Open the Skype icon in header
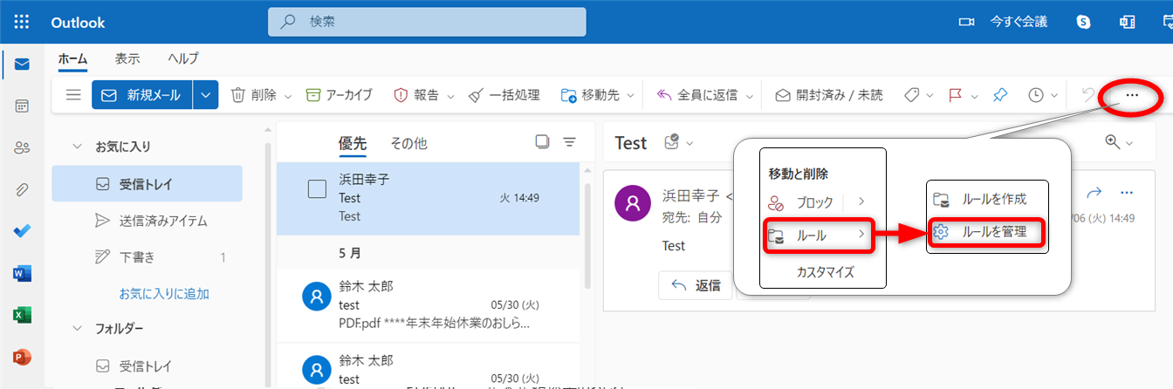 point(1083,22)
